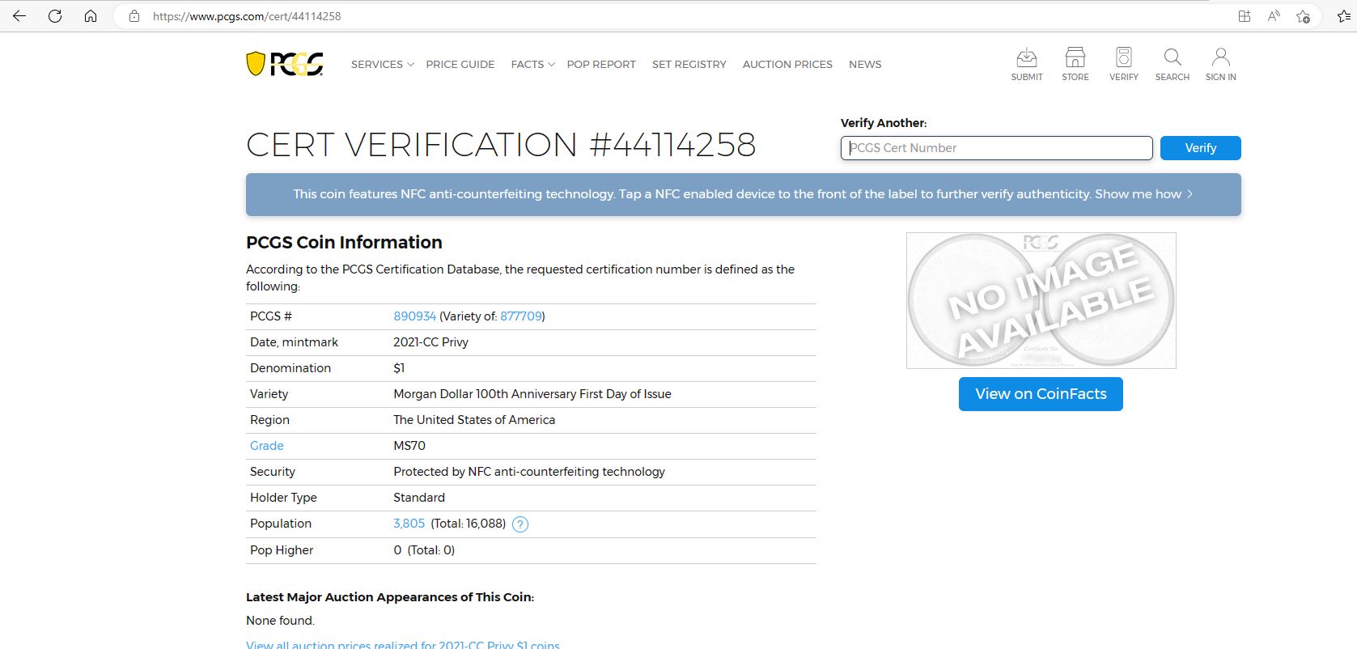
Task: Open variety parent 877709 link
Action: coord(521,316)
